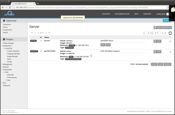Open KVM Volumes
The width and height of the screenshot is (175, 115).
click(12, 77)
